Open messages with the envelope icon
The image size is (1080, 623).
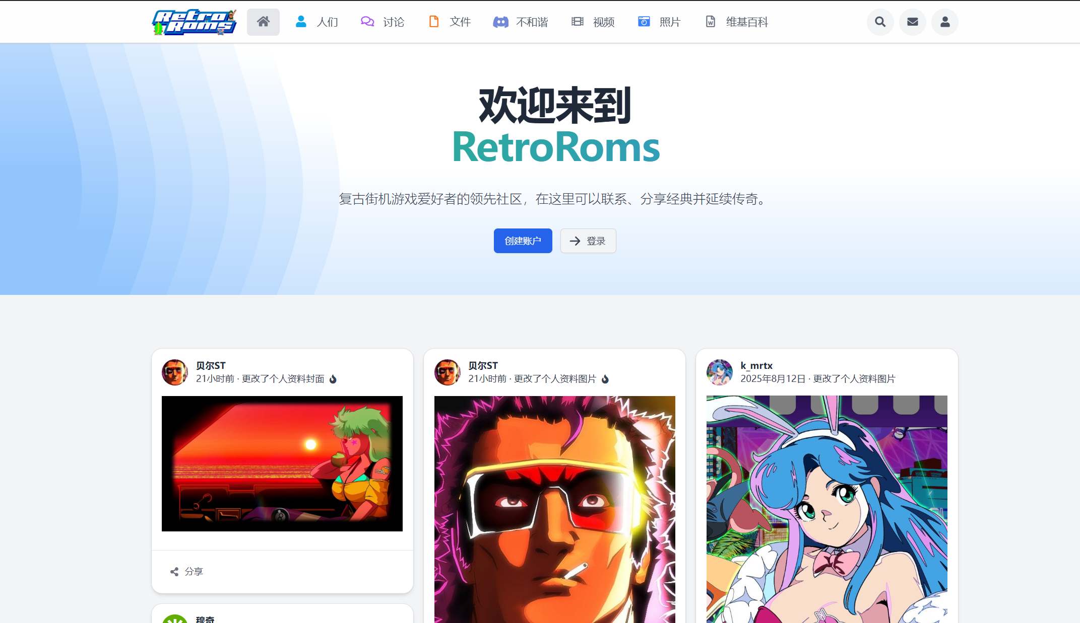click(x=913, y=22)
